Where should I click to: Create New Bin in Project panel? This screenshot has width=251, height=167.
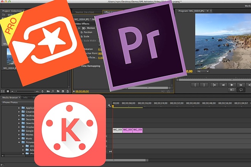tap(58, 91)
